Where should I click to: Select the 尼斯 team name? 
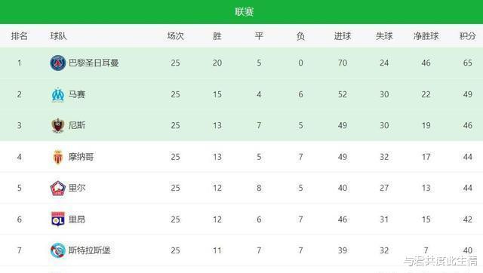[x=77, y=126]
